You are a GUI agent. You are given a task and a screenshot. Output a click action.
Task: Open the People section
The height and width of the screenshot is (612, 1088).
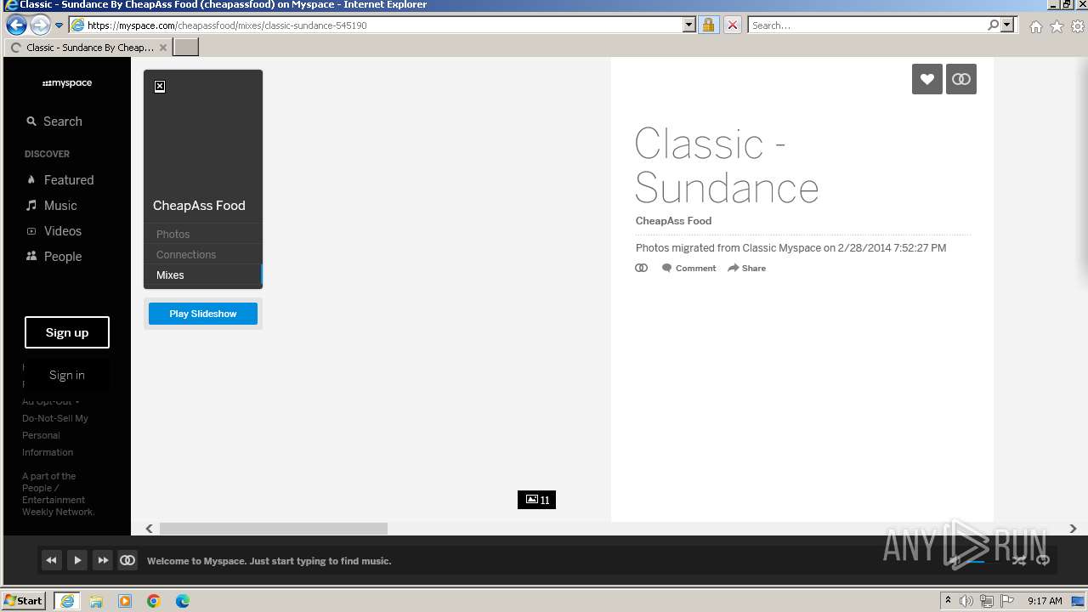pos(54,257)
